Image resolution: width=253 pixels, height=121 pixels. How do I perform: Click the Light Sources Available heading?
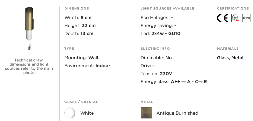(167, 8)
